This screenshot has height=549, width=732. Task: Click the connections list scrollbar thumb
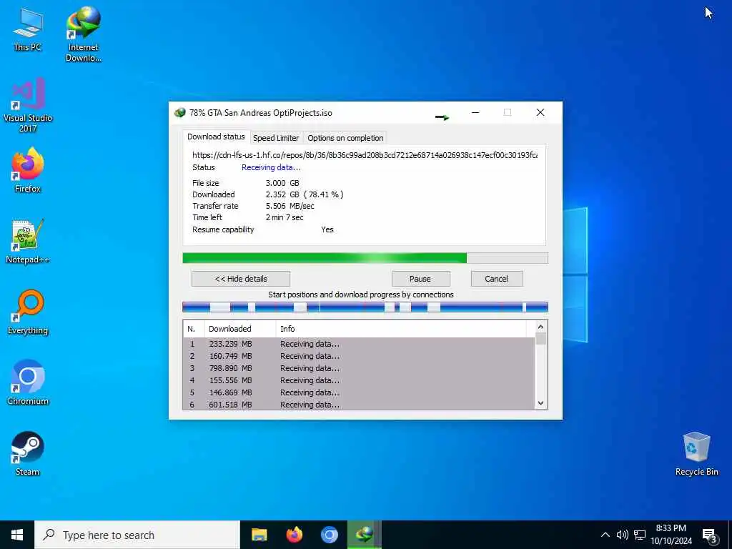coord(540,338)
